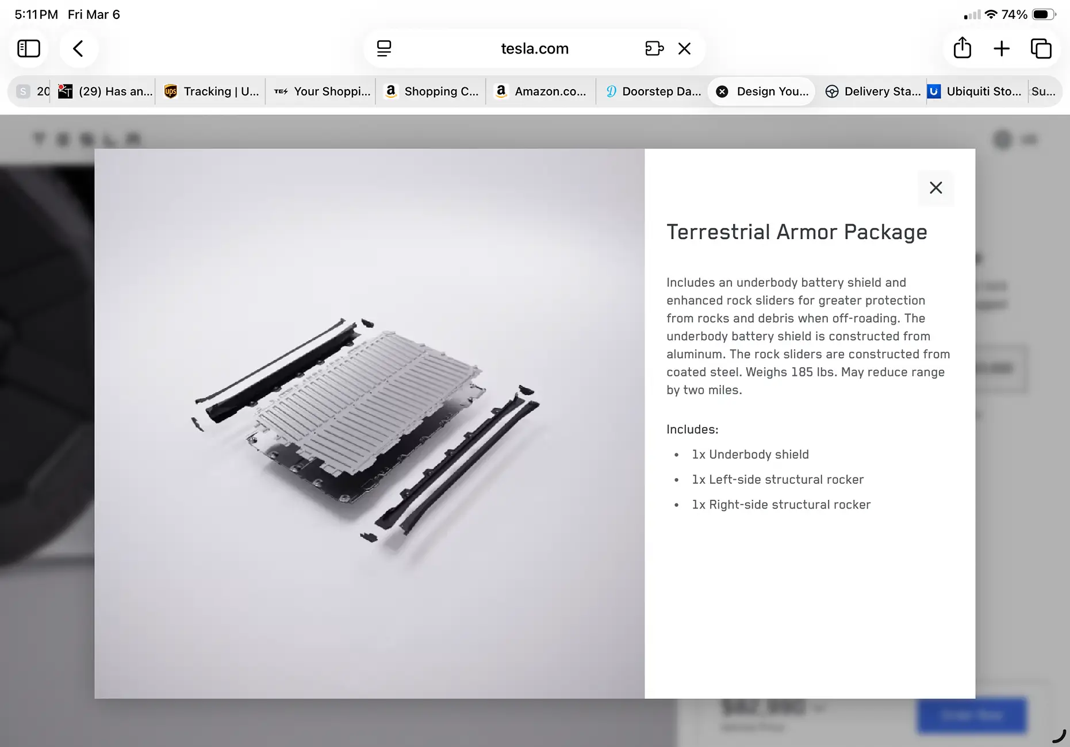The image size is (1070, 747).
Task: Stop loading page with X in address bar
Action: (684, 49)
